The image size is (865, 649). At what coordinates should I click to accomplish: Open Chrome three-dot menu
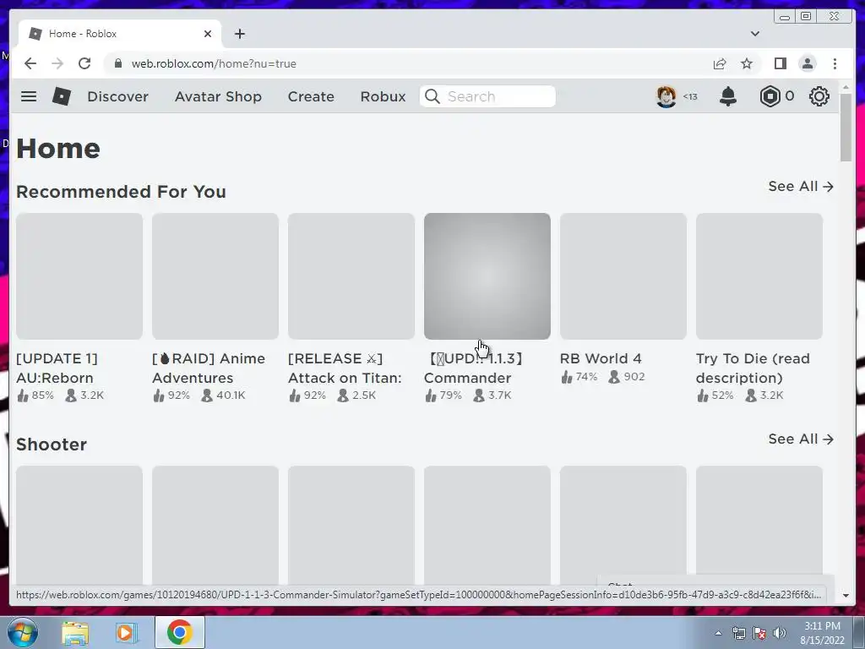pos(835,63)
